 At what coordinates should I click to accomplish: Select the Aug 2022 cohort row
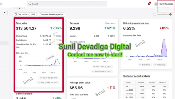click(146, 90)
